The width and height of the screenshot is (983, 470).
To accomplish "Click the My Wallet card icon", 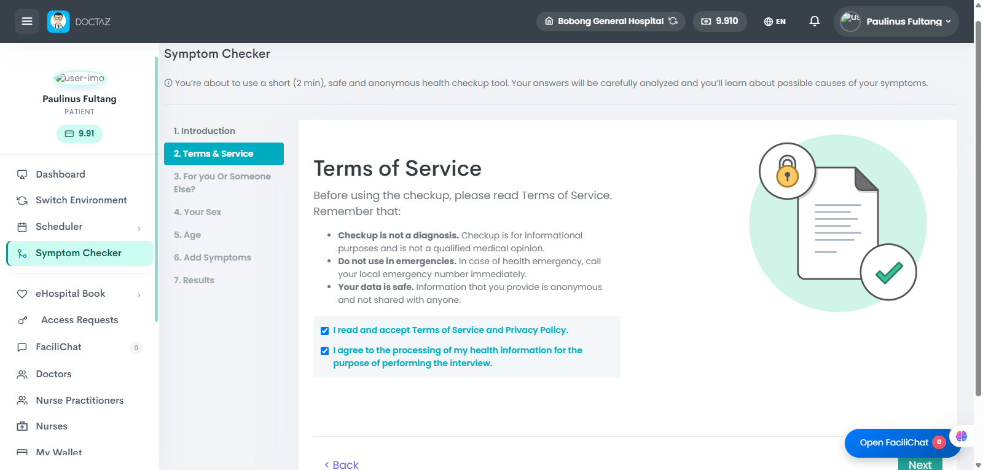I will pos(22,453).
